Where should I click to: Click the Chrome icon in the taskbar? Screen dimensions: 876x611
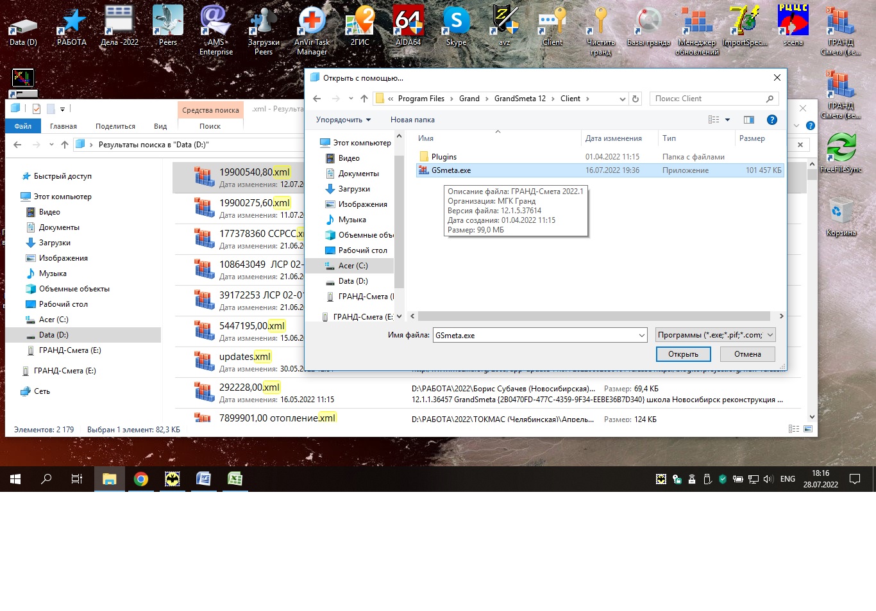pos(141,479)
